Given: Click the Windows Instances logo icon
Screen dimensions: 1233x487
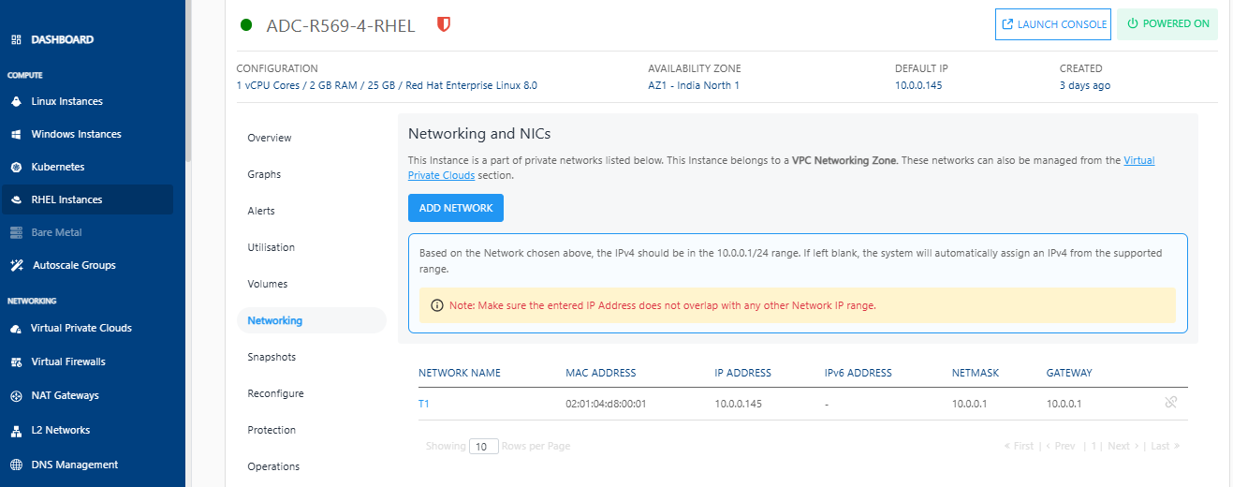Looking at the screenshot, I should (x=16, y=134).
